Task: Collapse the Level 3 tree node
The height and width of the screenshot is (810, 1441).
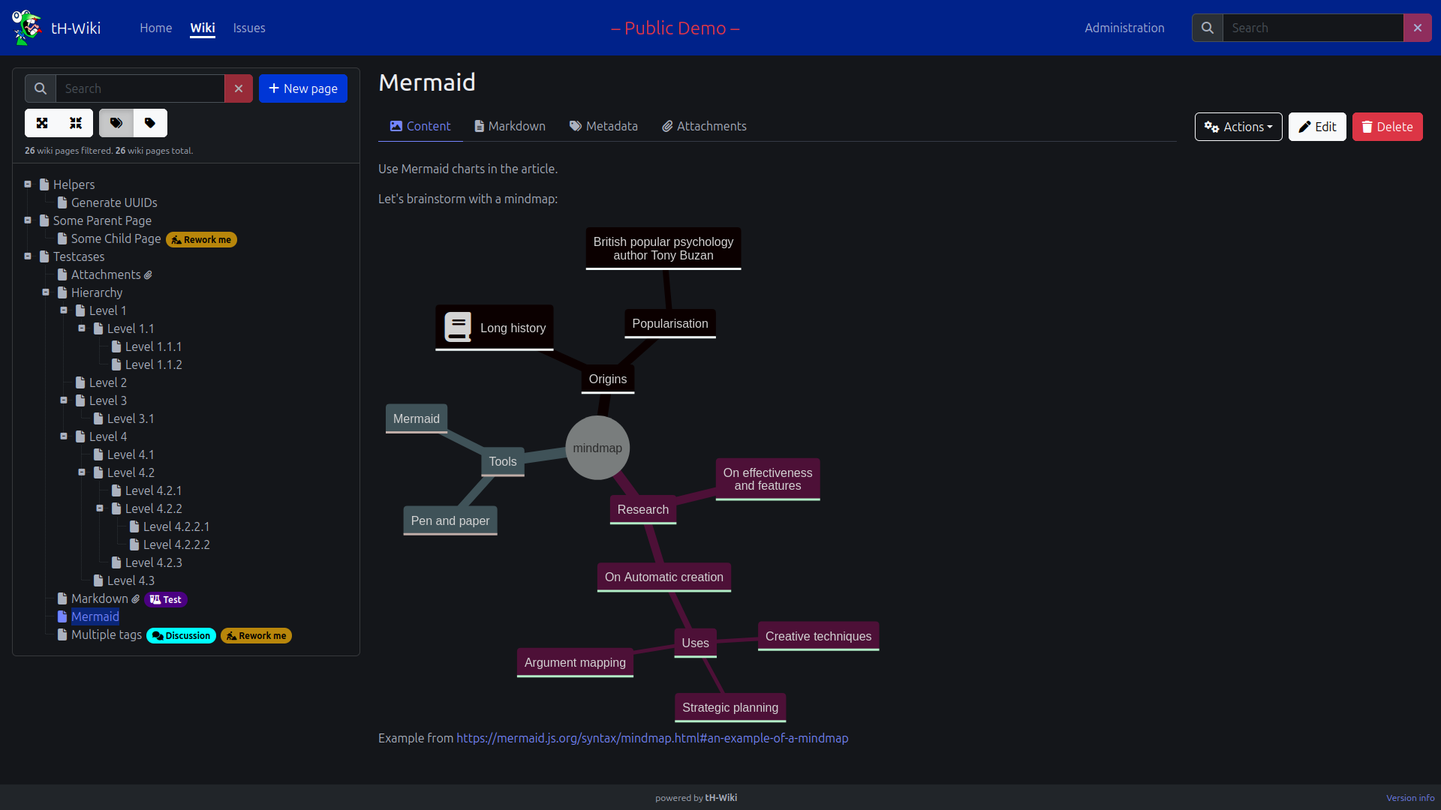Action: 64,400
